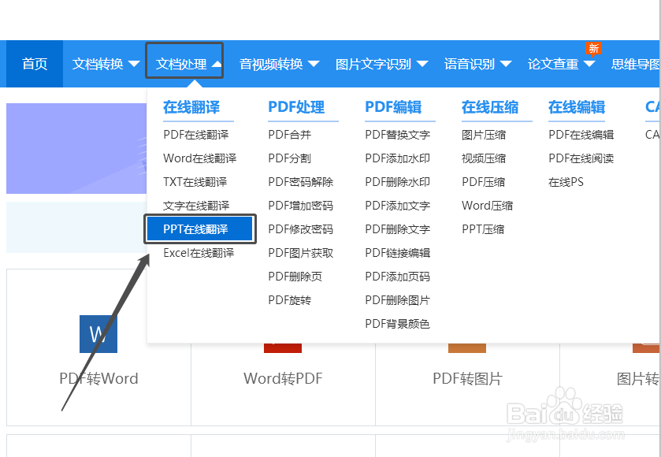The height and width of the screenshot is (457, 661).
Task: Open the PDF背景颜色 tool
Action: click(397, 324)
